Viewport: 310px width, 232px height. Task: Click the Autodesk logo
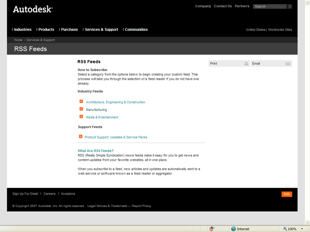tap(33, 9)
